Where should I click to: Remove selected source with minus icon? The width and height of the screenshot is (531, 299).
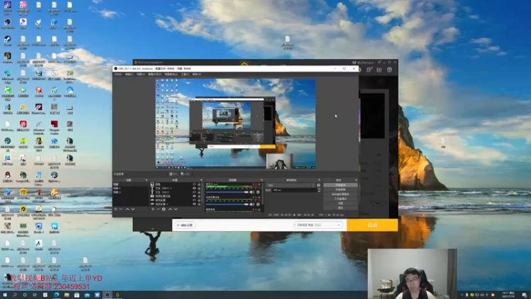[158, 209]
